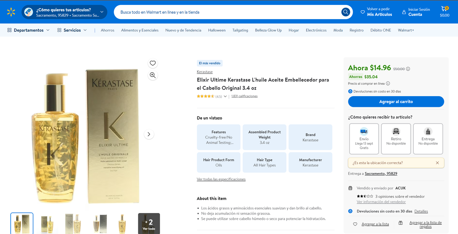Select Envío shipping option

tap(364, 139)
